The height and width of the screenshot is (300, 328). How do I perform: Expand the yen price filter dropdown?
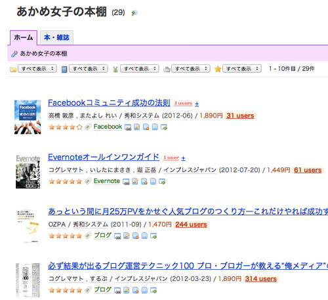140,69
